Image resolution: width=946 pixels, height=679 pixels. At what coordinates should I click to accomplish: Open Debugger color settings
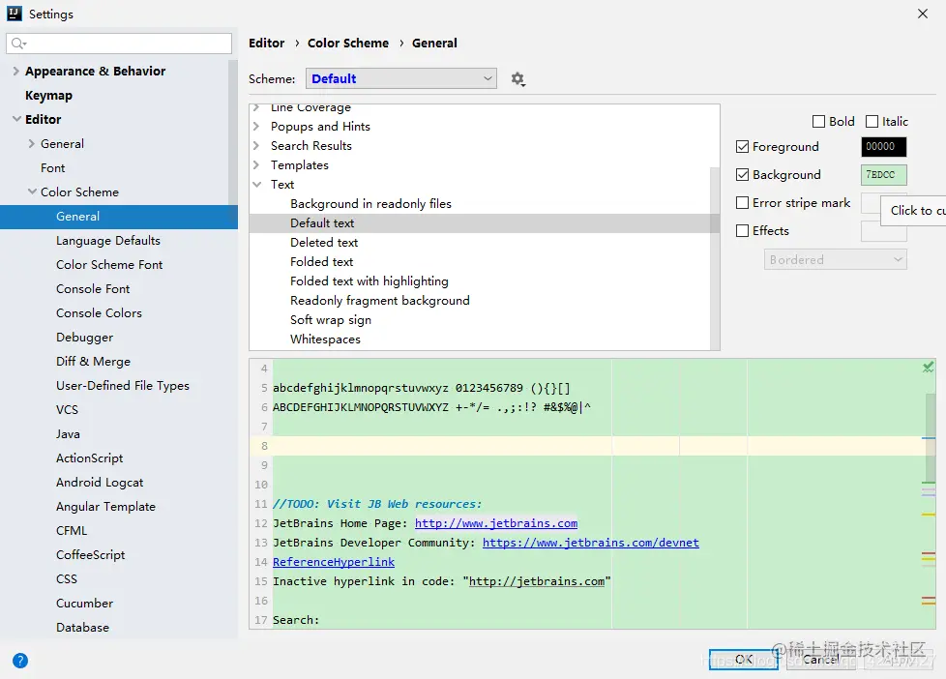(84, 337)
